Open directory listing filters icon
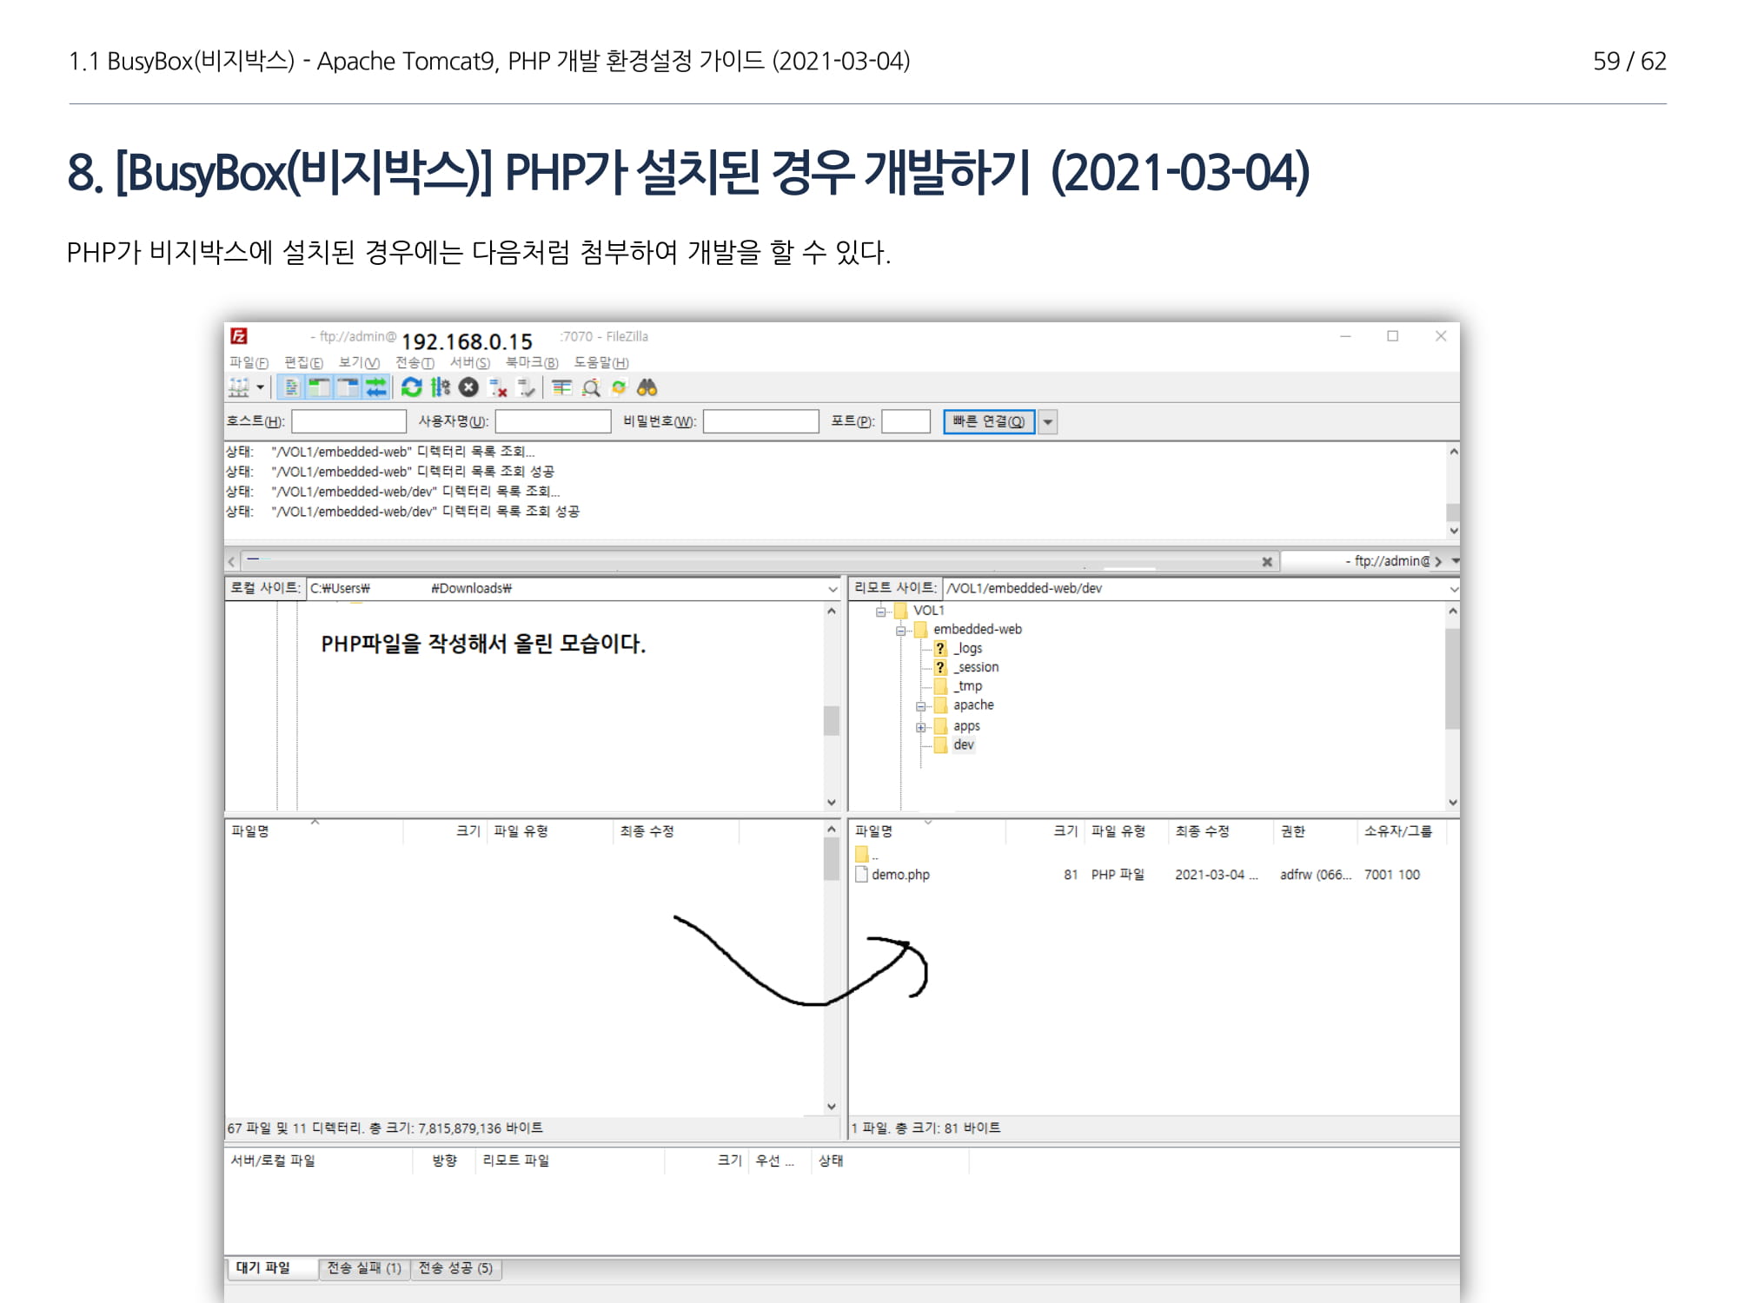The width and height of the screenshot is (1738, 1303). pyautogui.click(x=562, y=387)
